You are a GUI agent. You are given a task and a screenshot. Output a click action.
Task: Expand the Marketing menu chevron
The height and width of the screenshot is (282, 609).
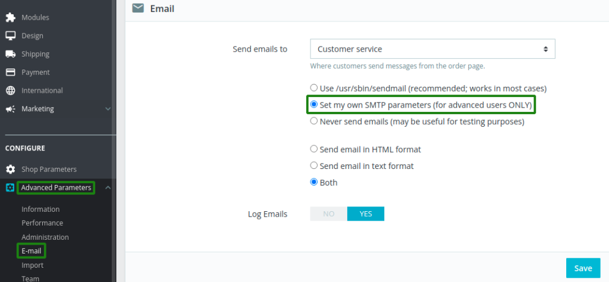[x=108, y=109]
